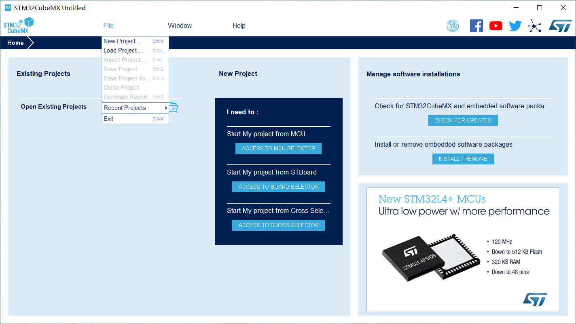Expand the Recent Projects submenu
576x324 pixels.
(135, 108)
